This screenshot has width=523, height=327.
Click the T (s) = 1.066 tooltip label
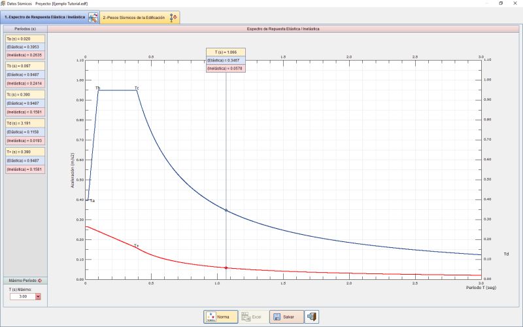[226, 52]
